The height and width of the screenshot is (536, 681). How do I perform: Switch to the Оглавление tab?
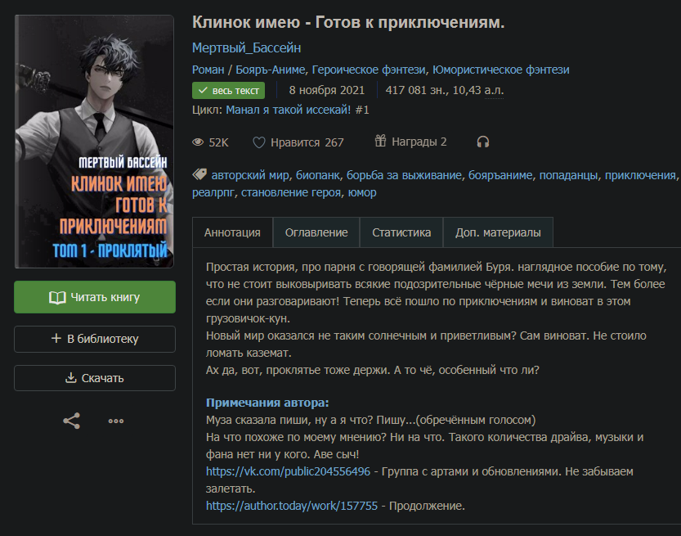(316, 232)
